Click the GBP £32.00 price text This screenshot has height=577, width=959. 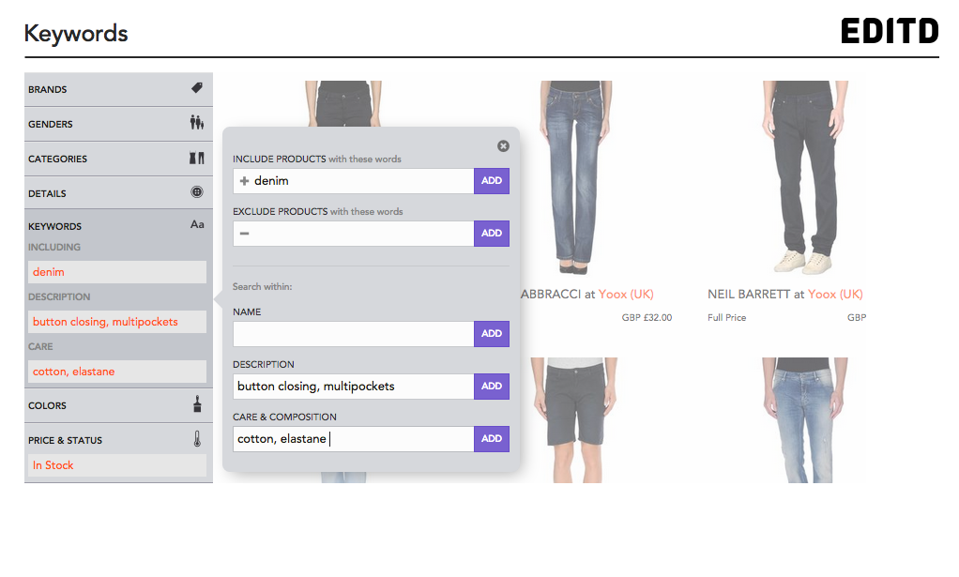[647, 317]
